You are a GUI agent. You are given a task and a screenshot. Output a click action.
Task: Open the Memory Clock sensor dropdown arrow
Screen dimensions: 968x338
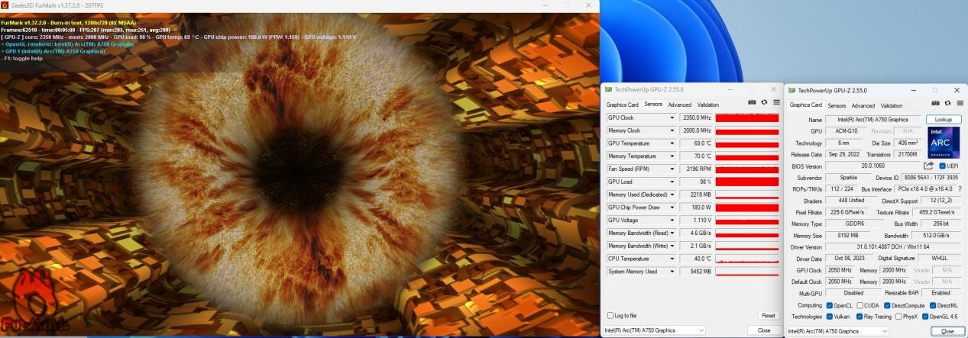(x=672, y=130)
